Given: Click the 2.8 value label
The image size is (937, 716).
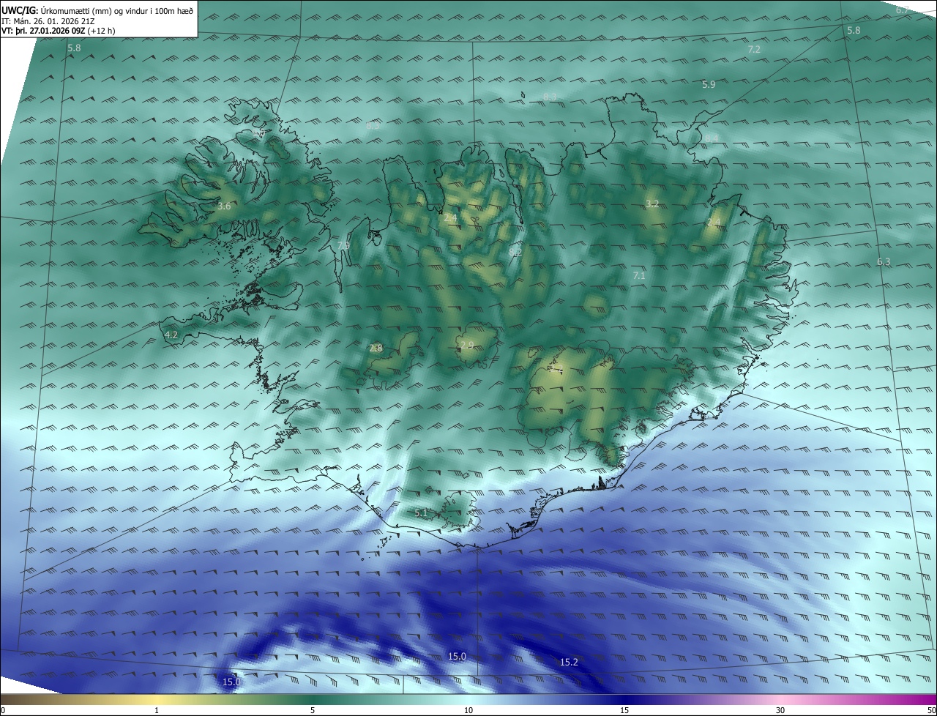Looking at the screenshot, I should (376, 348).
